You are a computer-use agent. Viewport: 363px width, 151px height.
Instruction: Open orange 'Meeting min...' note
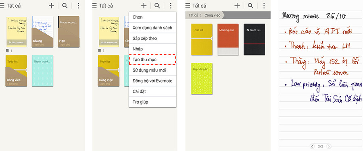coord(228,39)
